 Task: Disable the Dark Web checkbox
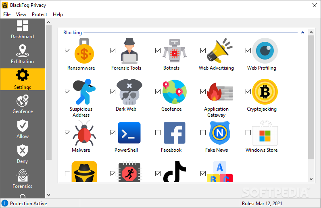(113, 92)
